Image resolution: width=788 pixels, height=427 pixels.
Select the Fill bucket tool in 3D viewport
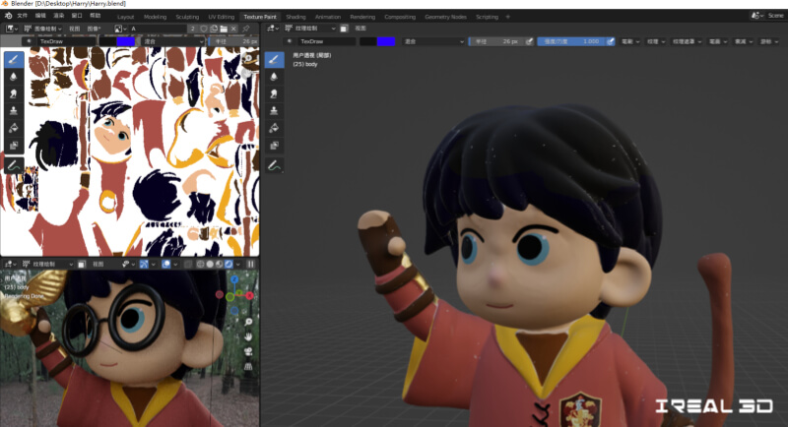tap(274, 128)
